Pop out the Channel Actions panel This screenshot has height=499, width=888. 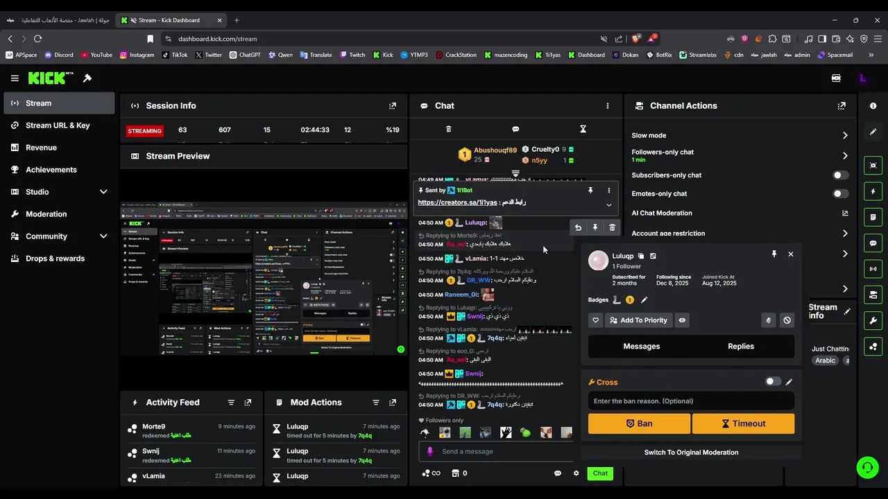click(842, 106)
